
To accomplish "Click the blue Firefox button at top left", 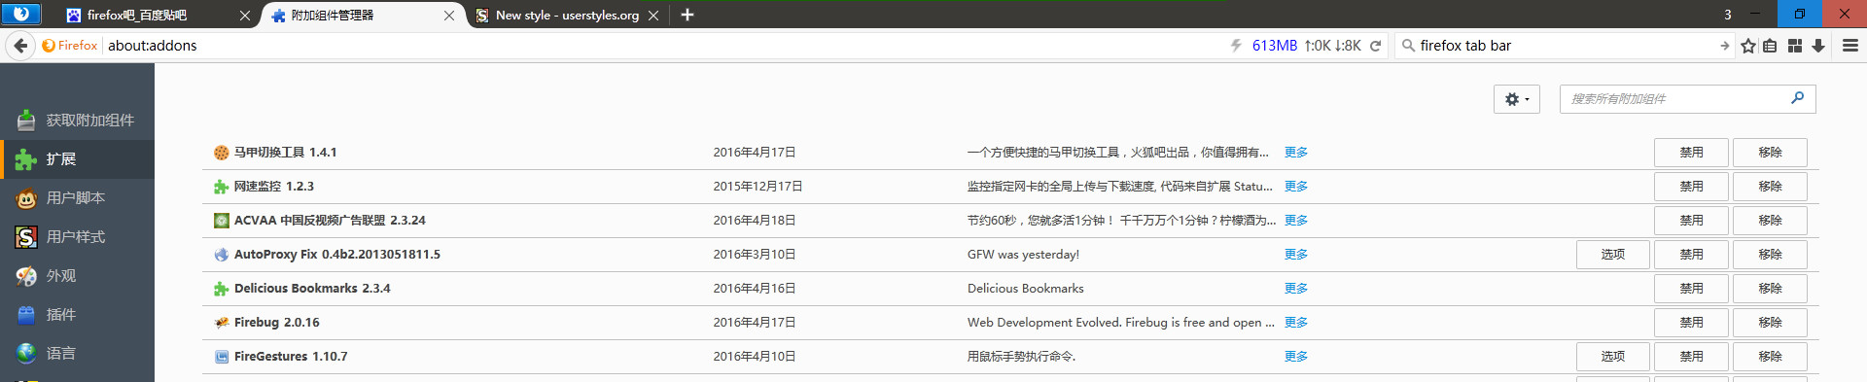I will (x=21, y=14).
